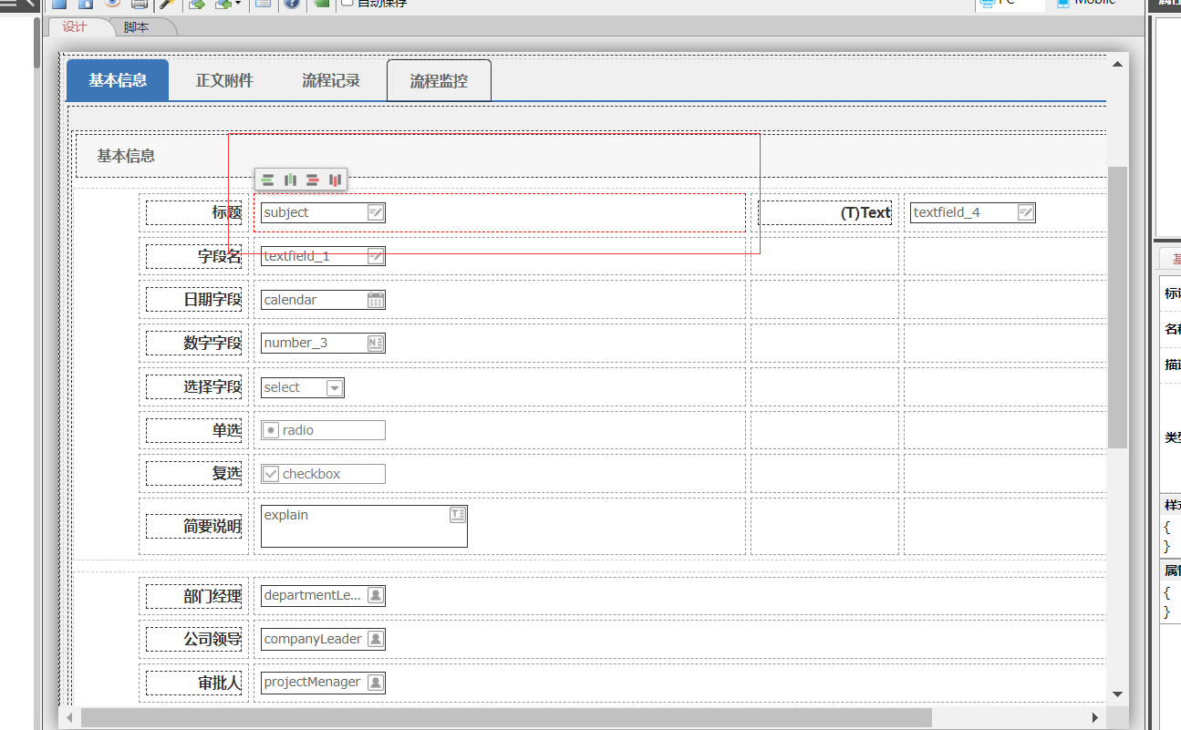Select the (T)Text label
This screenshot has width=1181, height=730.
[865, 212]
